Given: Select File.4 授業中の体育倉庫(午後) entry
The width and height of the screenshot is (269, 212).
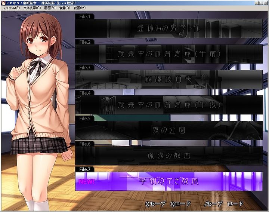Looking at the screenshot, I should pyautogui.click(x=169, y=105).
